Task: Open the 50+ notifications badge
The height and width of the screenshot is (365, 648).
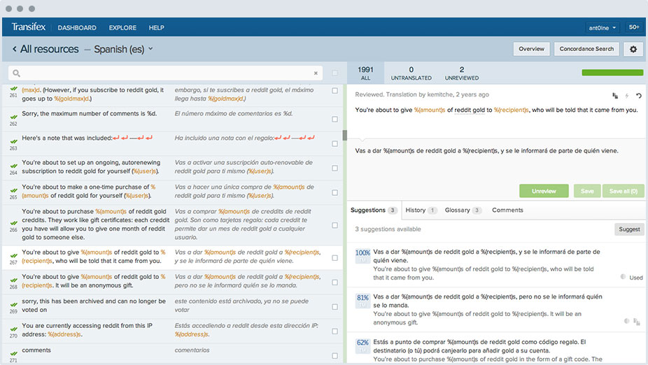Action: click(x=634, y=27)
